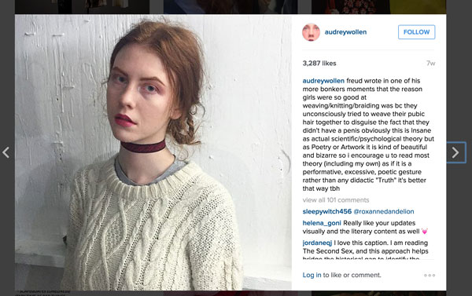Click background thumbnail at top center
The image size is (472, 296).
pos(230,7)
